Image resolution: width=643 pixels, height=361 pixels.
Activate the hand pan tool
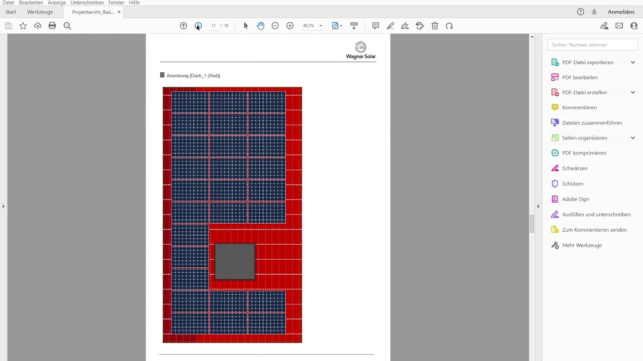[260, 26]
